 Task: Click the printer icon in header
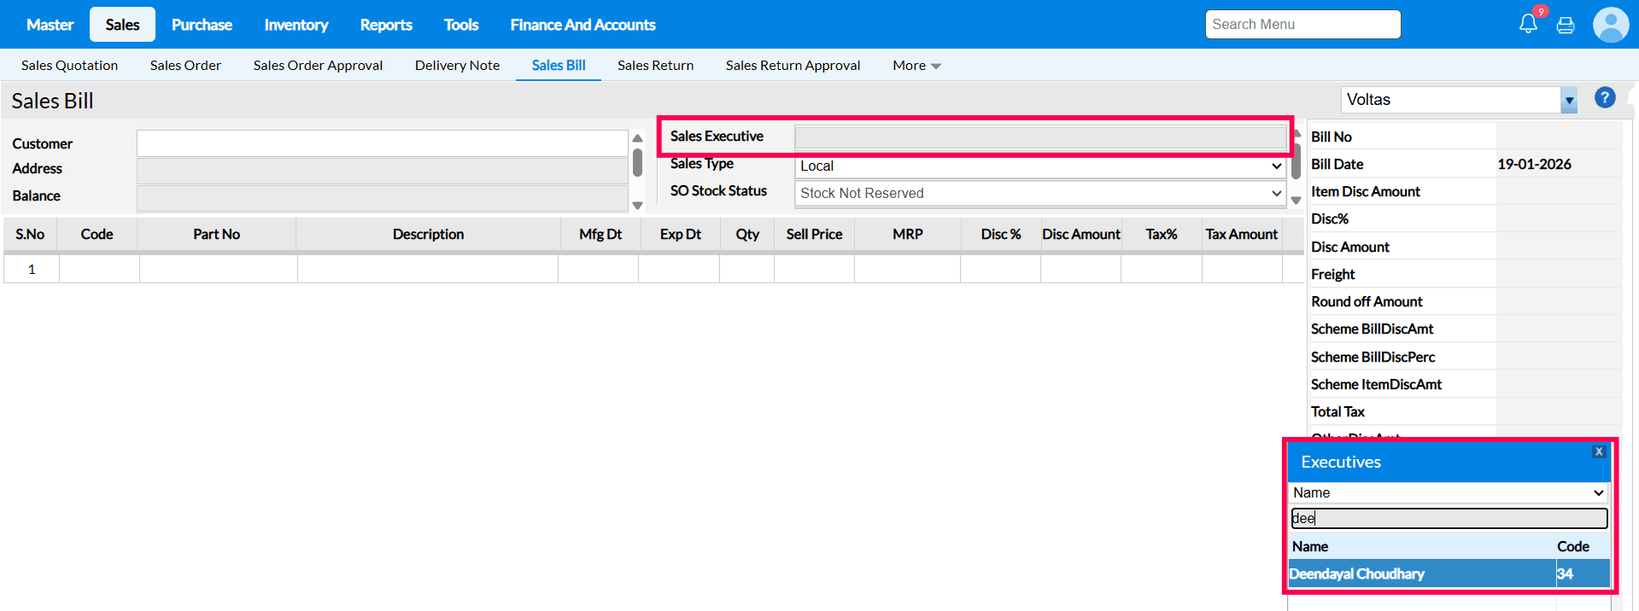click(x=1566, y=26)
